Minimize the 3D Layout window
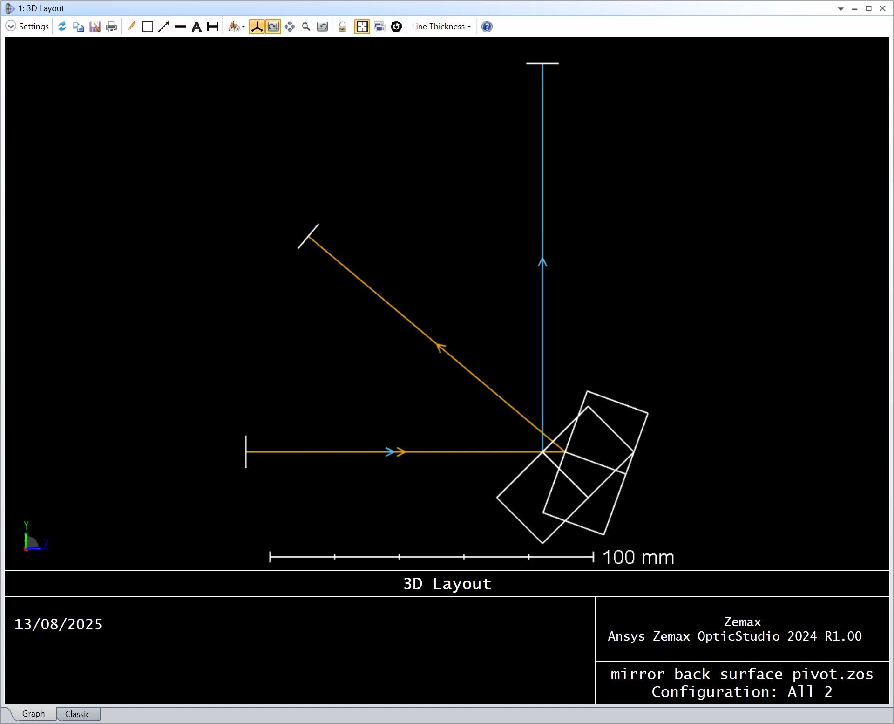This screenshot has height=724, width=894. coord(854,8)
